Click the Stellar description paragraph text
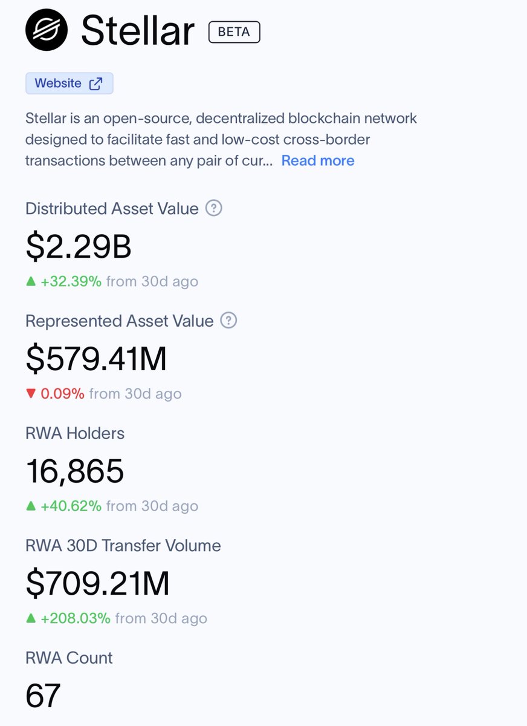 tap(221, 139)
